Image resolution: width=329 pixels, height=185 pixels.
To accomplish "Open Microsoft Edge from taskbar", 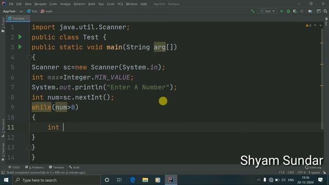I will [x=133, y=180].
